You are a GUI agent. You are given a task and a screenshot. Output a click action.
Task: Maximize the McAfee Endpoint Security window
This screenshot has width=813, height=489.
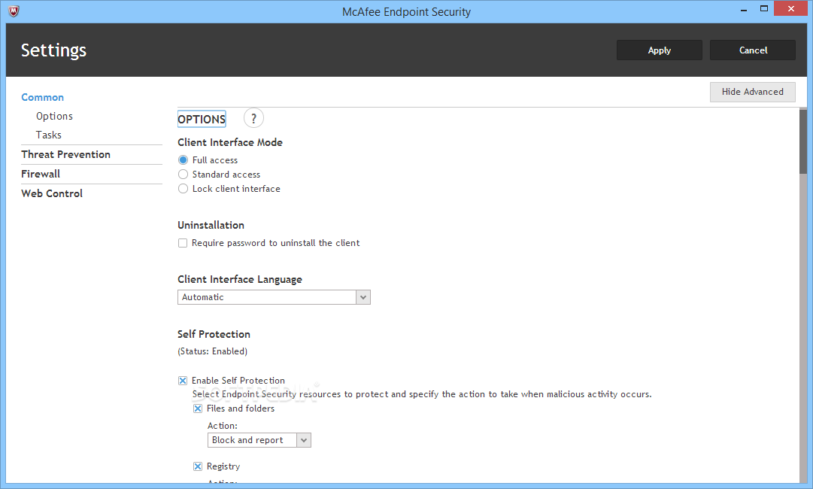tap(764, 9)
